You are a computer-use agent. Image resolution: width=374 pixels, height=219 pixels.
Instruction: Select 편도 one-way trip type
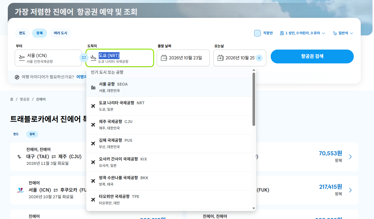coord(22,33)
